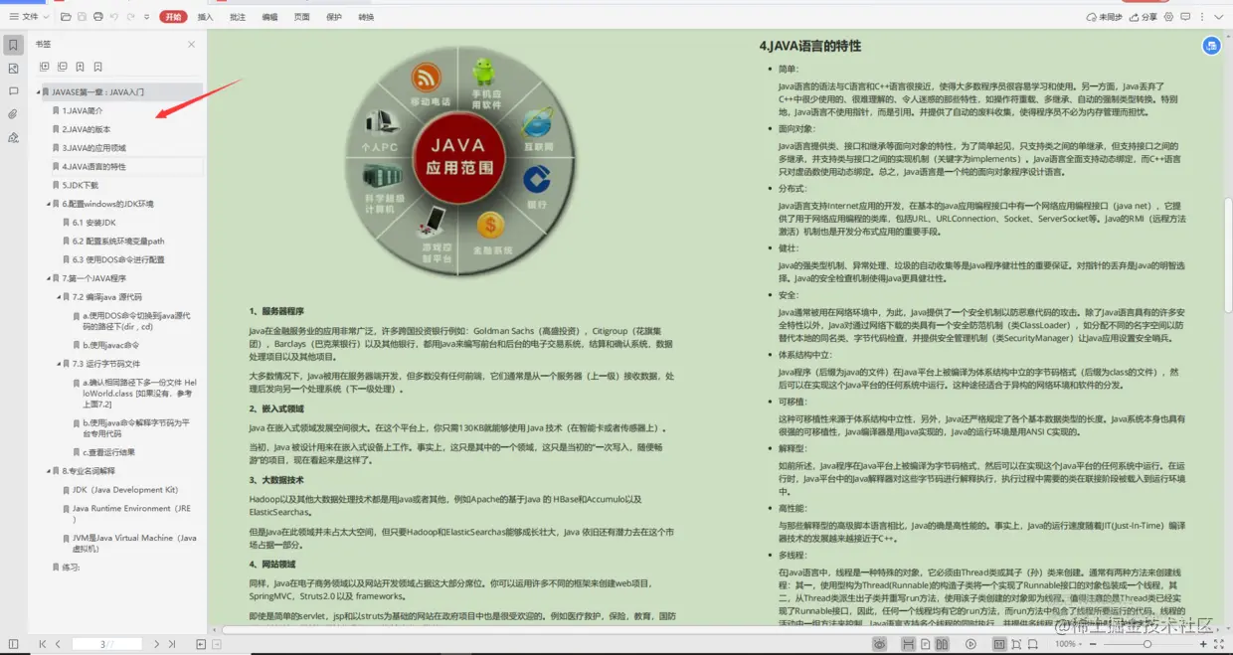Go to first page arrow
Viewport: 1233px width, 655px height.
pyautogui.click(x=43, y=644)
